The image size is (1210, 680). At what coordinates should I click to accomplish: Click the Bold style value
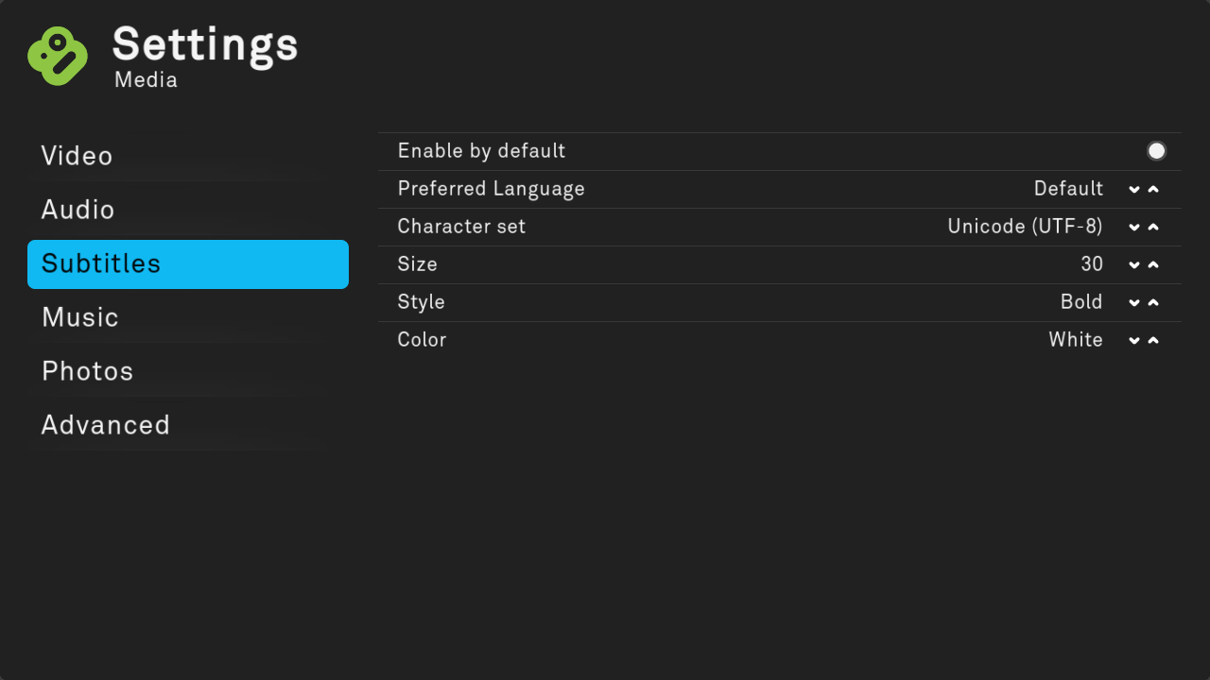click(1081, 302)
